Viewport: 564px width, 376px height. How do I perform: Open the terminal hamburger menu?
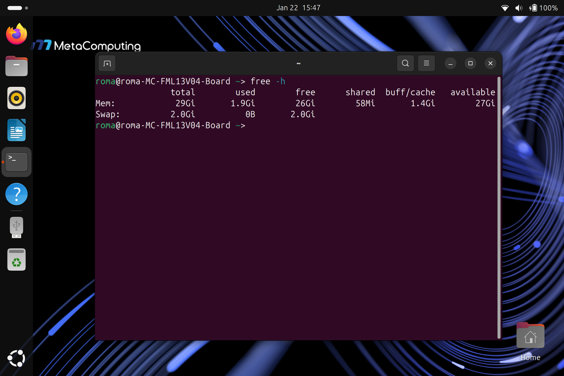pos(427,63)
